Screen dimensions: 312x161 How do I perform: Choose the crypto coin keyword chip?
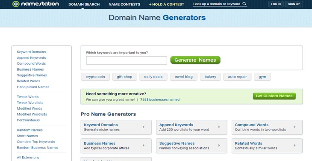click(95, 77)
